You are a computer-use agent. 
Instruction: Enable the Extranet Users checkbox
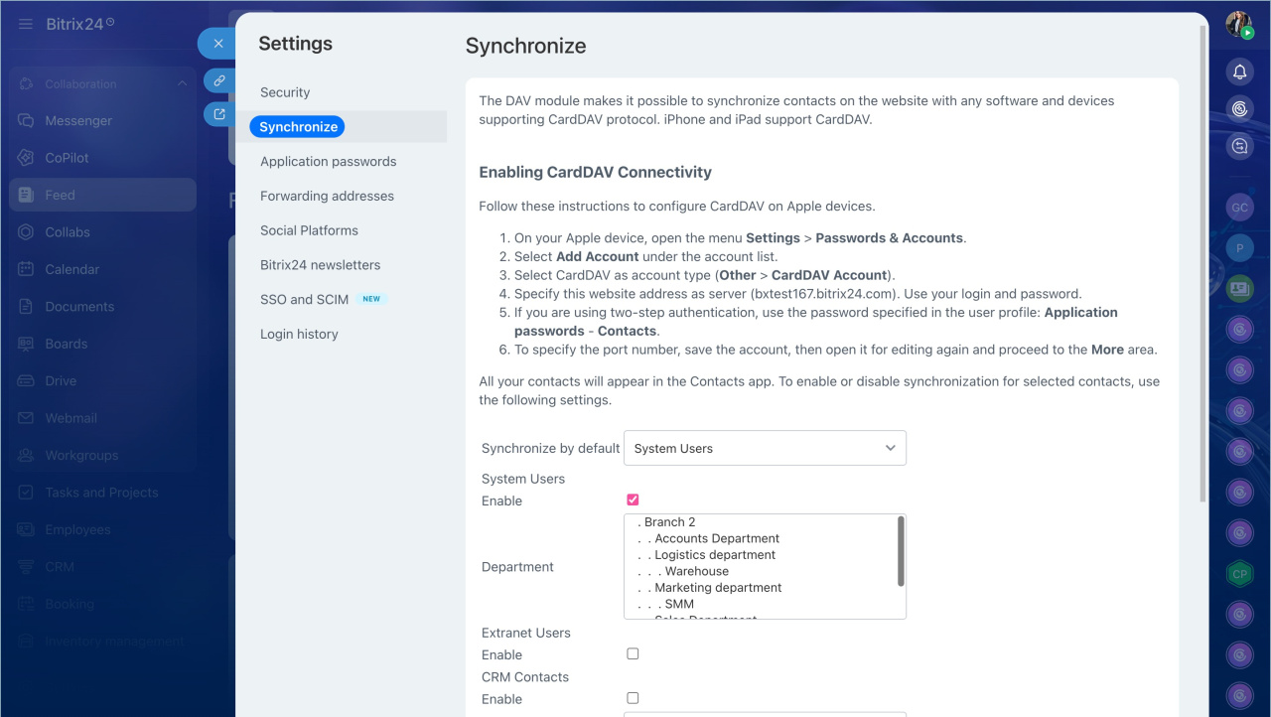point(633,653)
